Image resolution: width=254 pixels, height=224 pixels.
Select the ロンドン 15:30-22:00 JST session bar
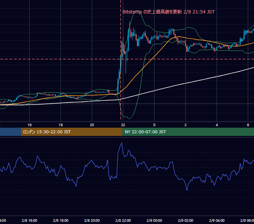point(72,132)
